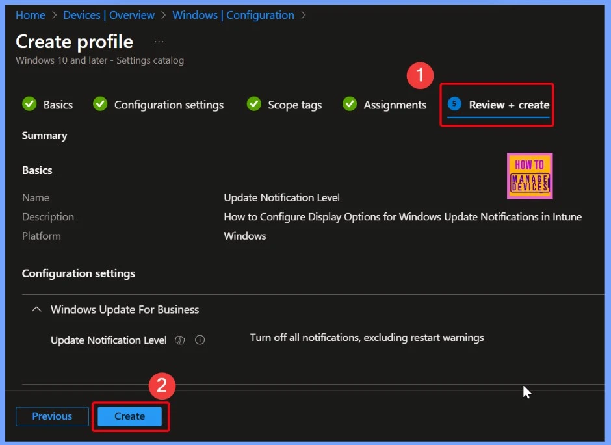Switch to the Configuration settings tab
The height and width of the screenshot is (445, 611).
(x=158, y=105)
